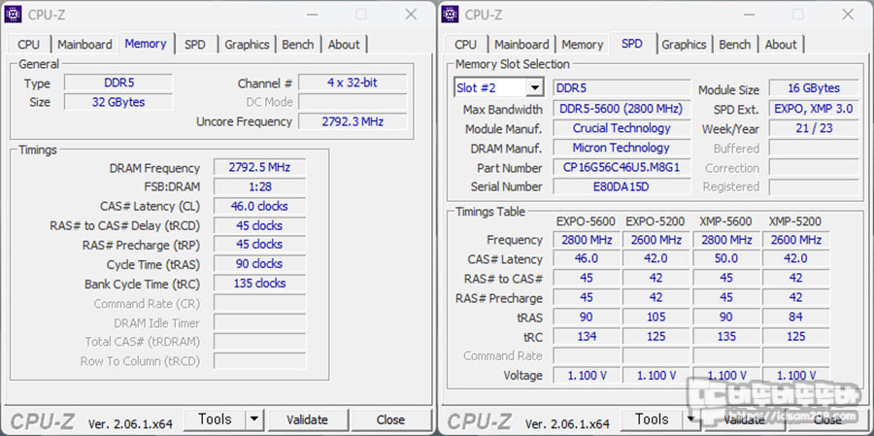Click Bank Cycle Time value 135 clocks
This screenshot has height=436, width=874.
259,284
